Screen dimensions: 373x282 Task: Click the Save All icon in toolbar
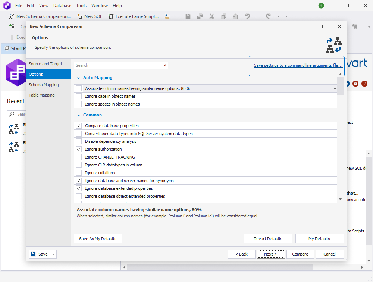[200, 16]
